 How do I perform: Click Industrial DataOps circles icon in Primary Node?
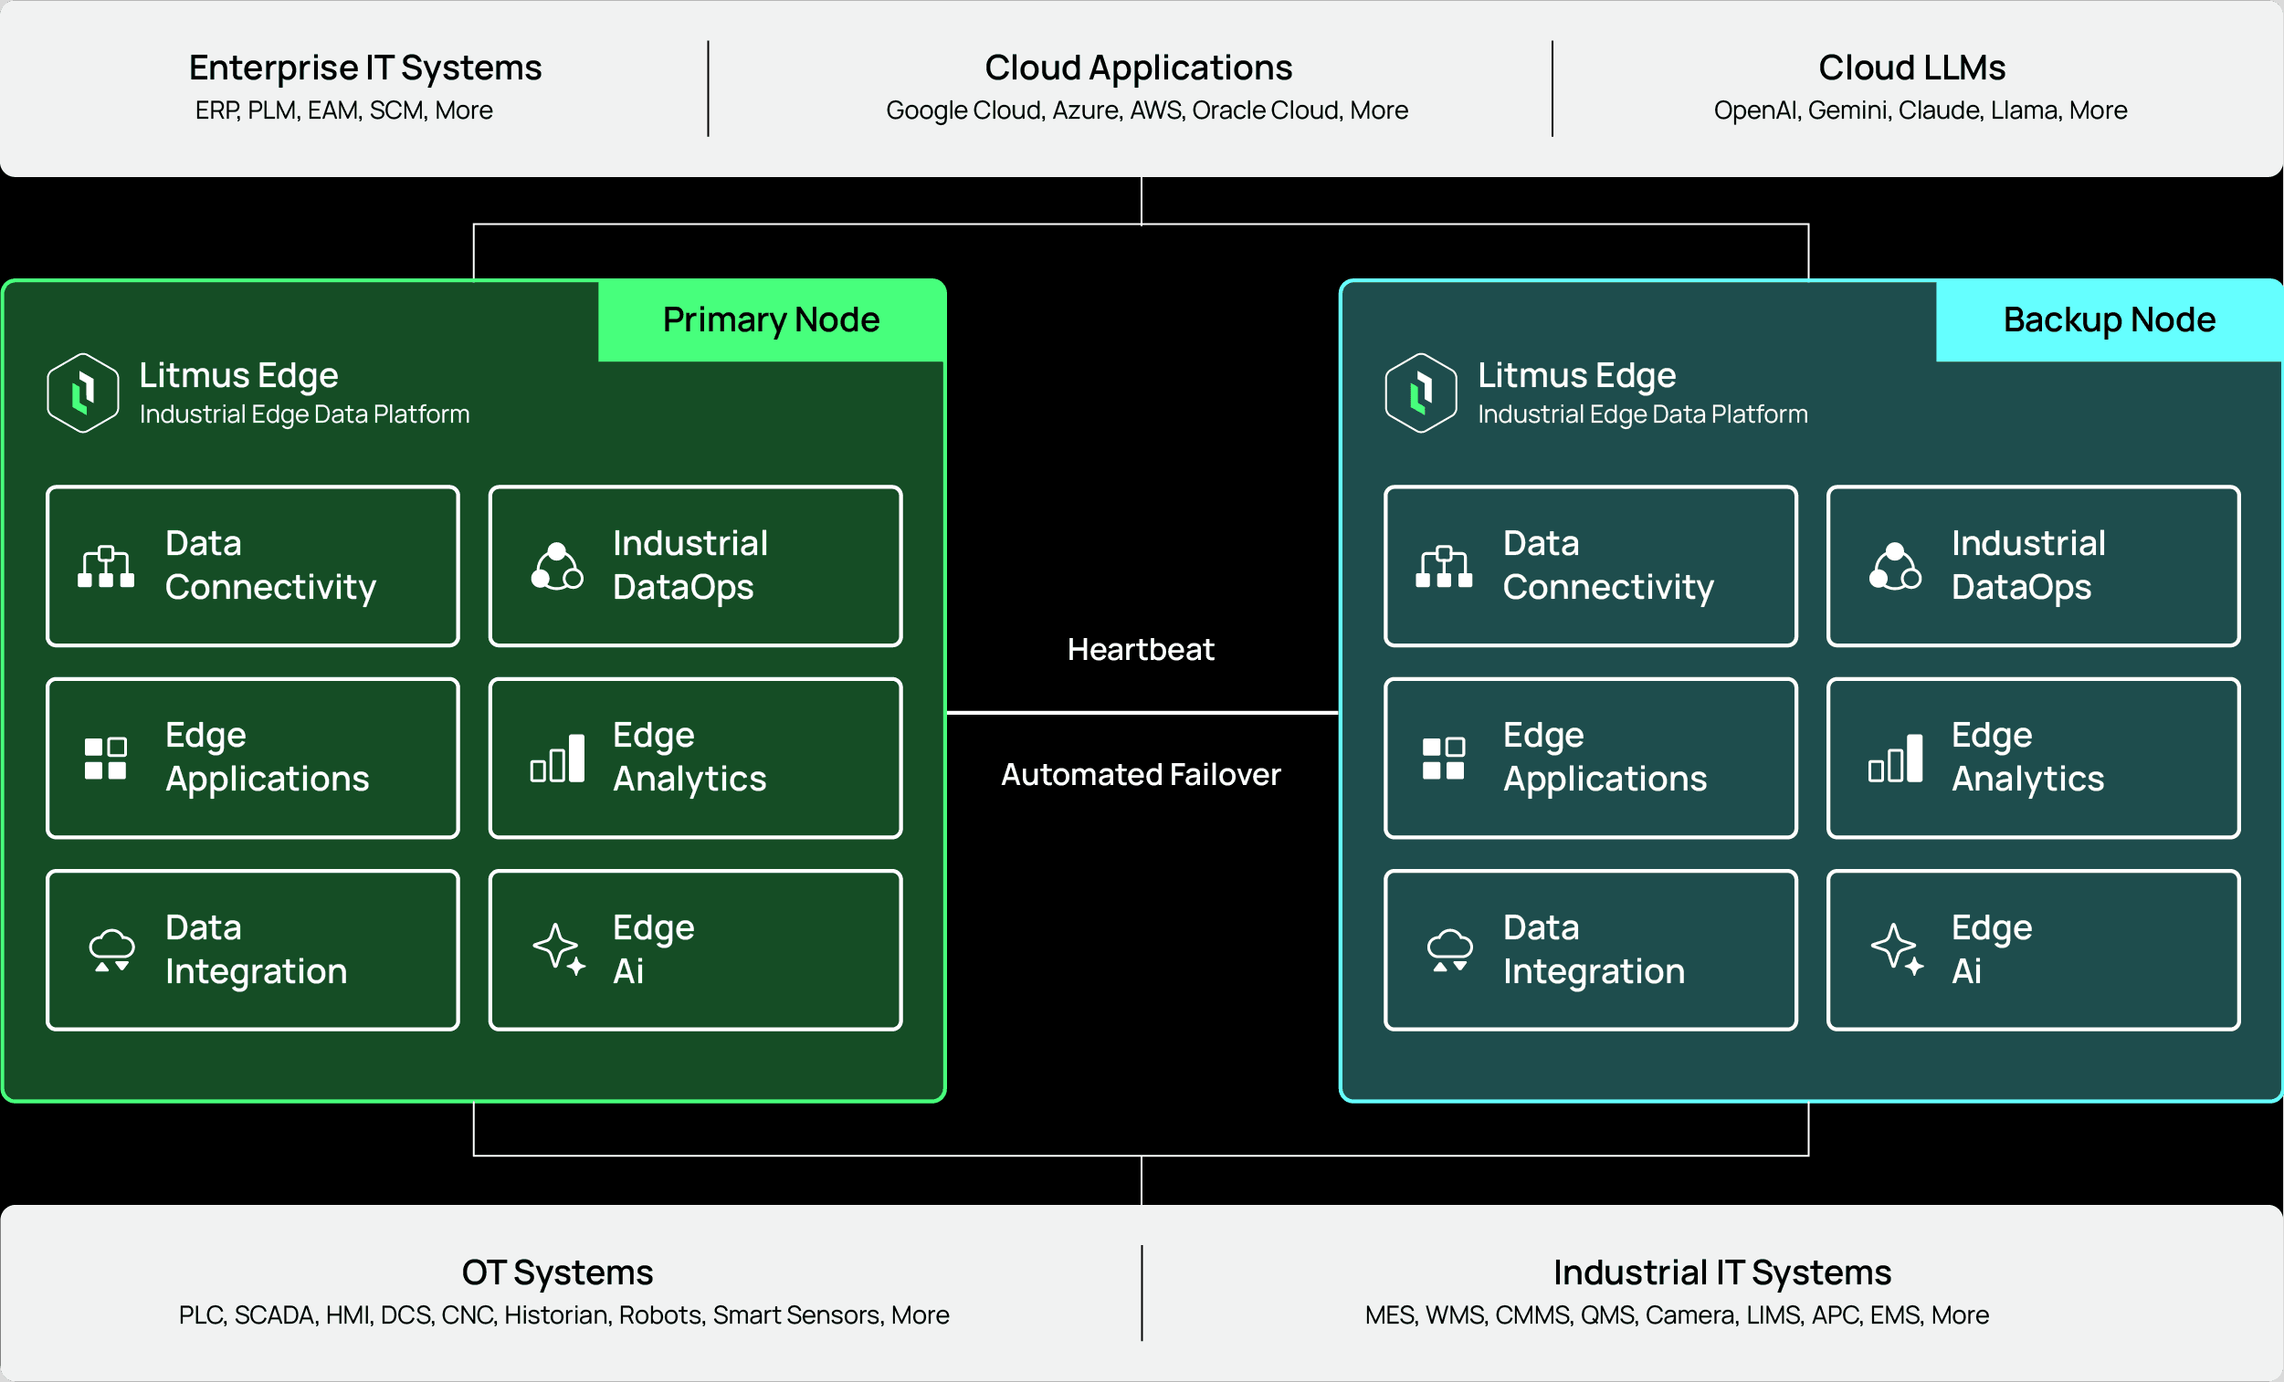[x=556, y=566]
